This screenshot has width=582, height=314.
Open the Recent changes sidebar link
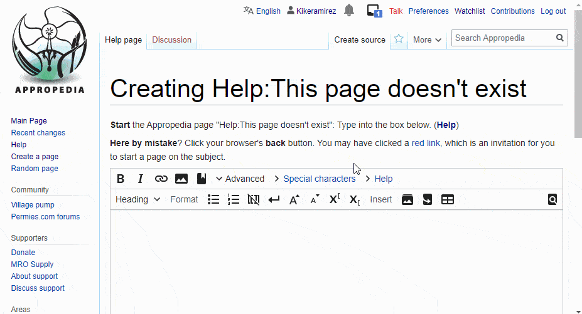pos(38,133)
